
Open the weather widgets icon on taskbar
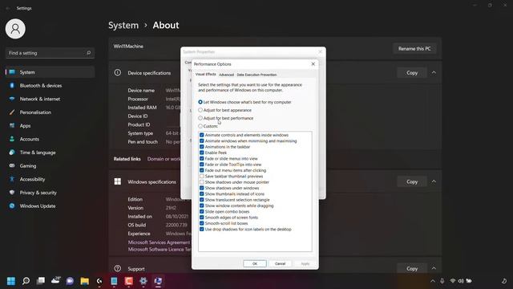(55, 280)
